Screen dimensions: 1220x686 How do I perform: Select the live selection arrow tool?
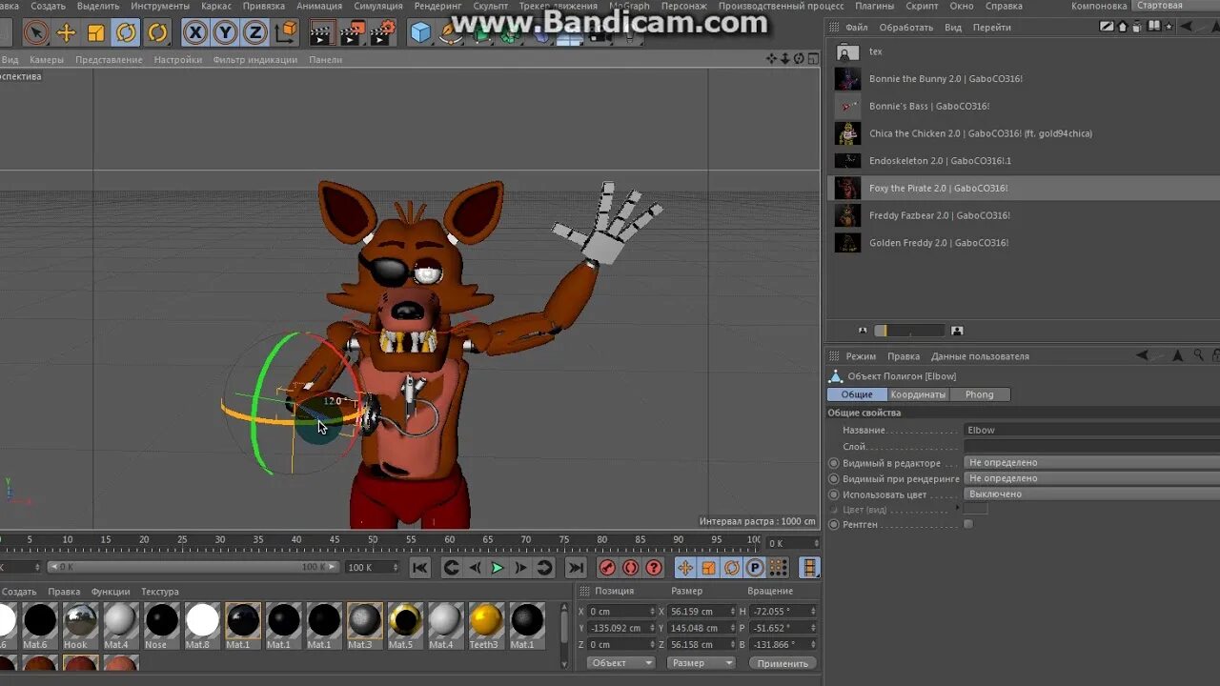tap(35, 33)
